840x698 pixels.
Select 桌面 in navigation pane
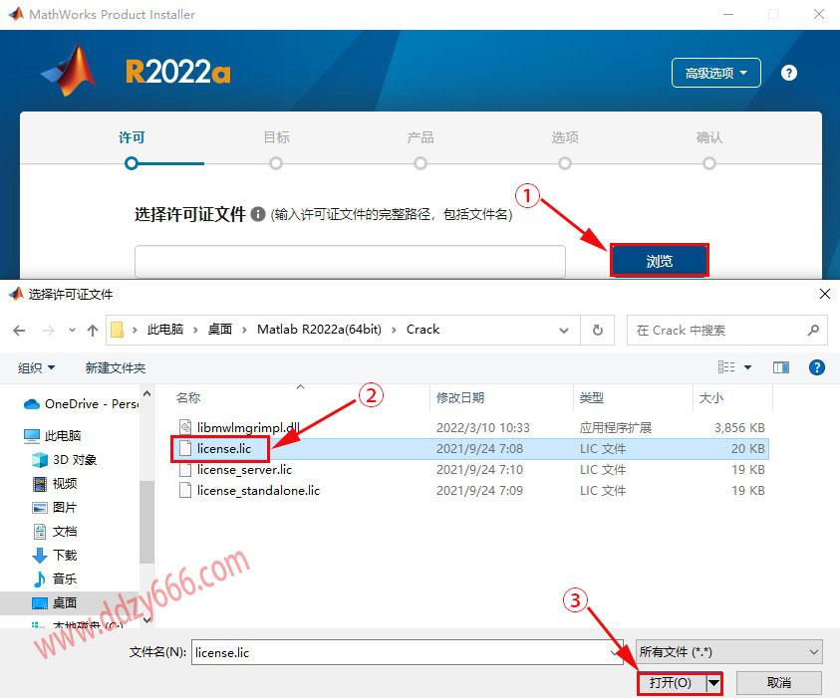click(55, 603)
